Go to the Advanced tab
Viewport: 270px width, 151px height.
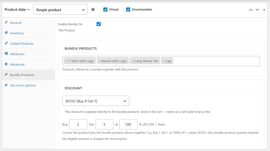pos(29,64)
